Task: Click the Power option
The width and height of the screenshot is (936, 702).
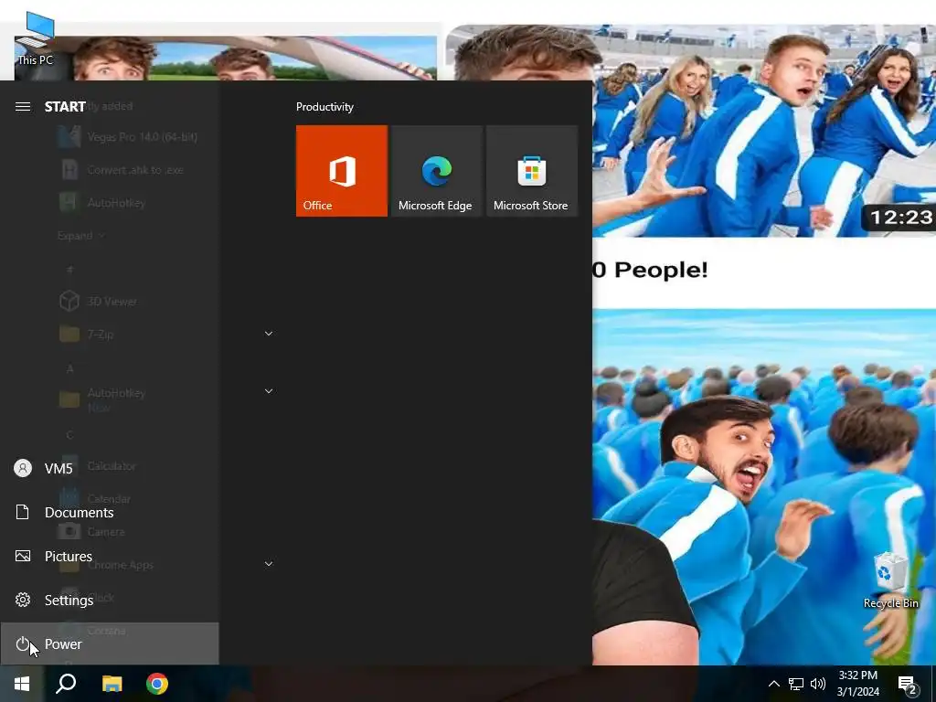Action: [110, 643]
